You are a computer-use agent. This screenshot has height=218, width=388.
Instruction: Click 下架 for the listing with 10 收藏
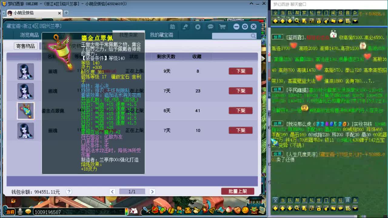tap(241, 130)
